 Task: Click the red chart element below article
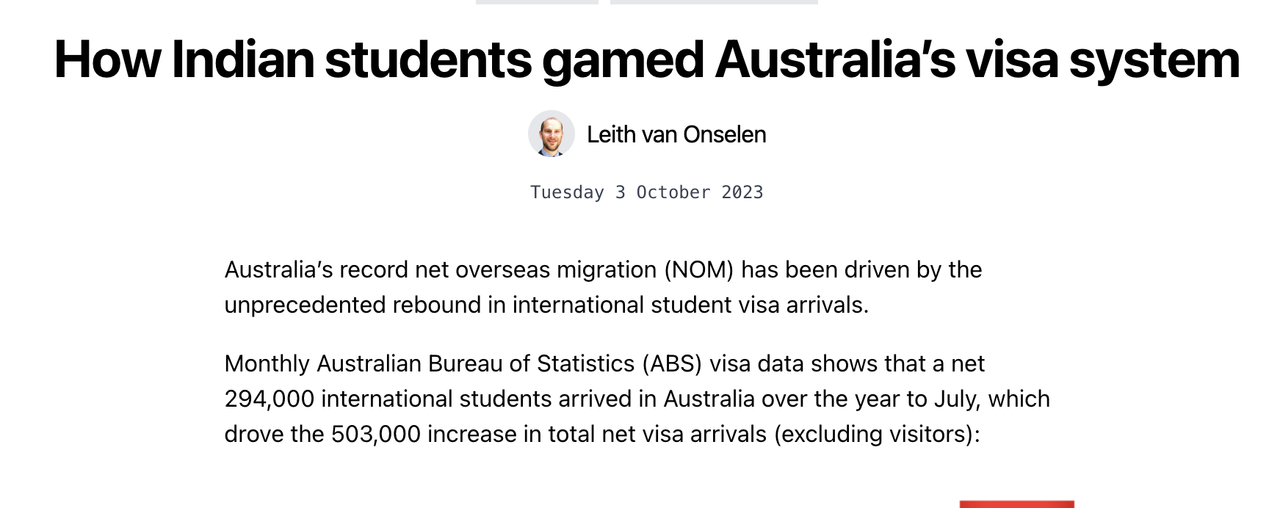pos(1016,504)
